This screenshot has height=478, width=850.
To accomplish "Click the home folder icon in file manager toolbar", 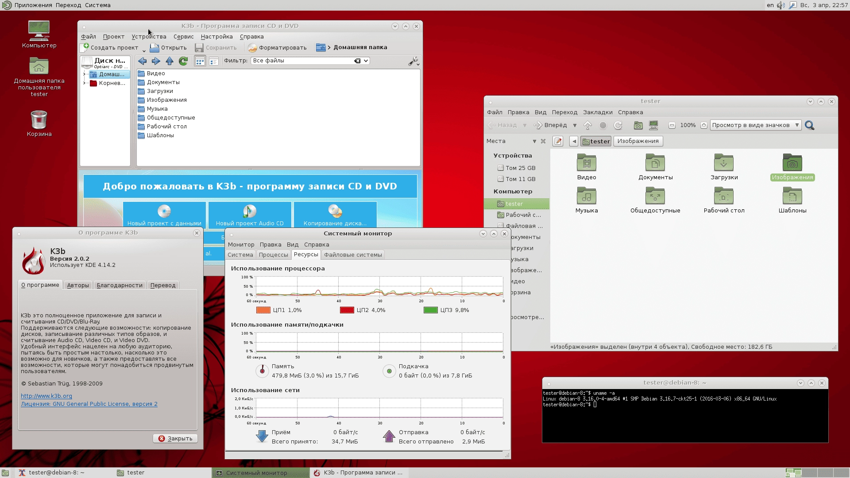I will point(638,125).
